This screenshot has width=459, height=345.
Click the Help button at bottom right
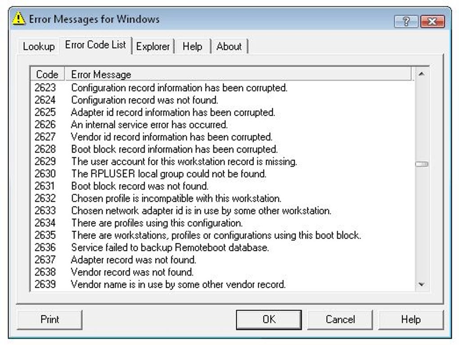410,319
